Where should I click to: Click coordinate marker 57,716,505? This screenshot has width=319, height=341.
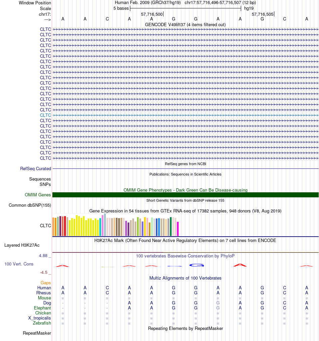pos(263,14)
